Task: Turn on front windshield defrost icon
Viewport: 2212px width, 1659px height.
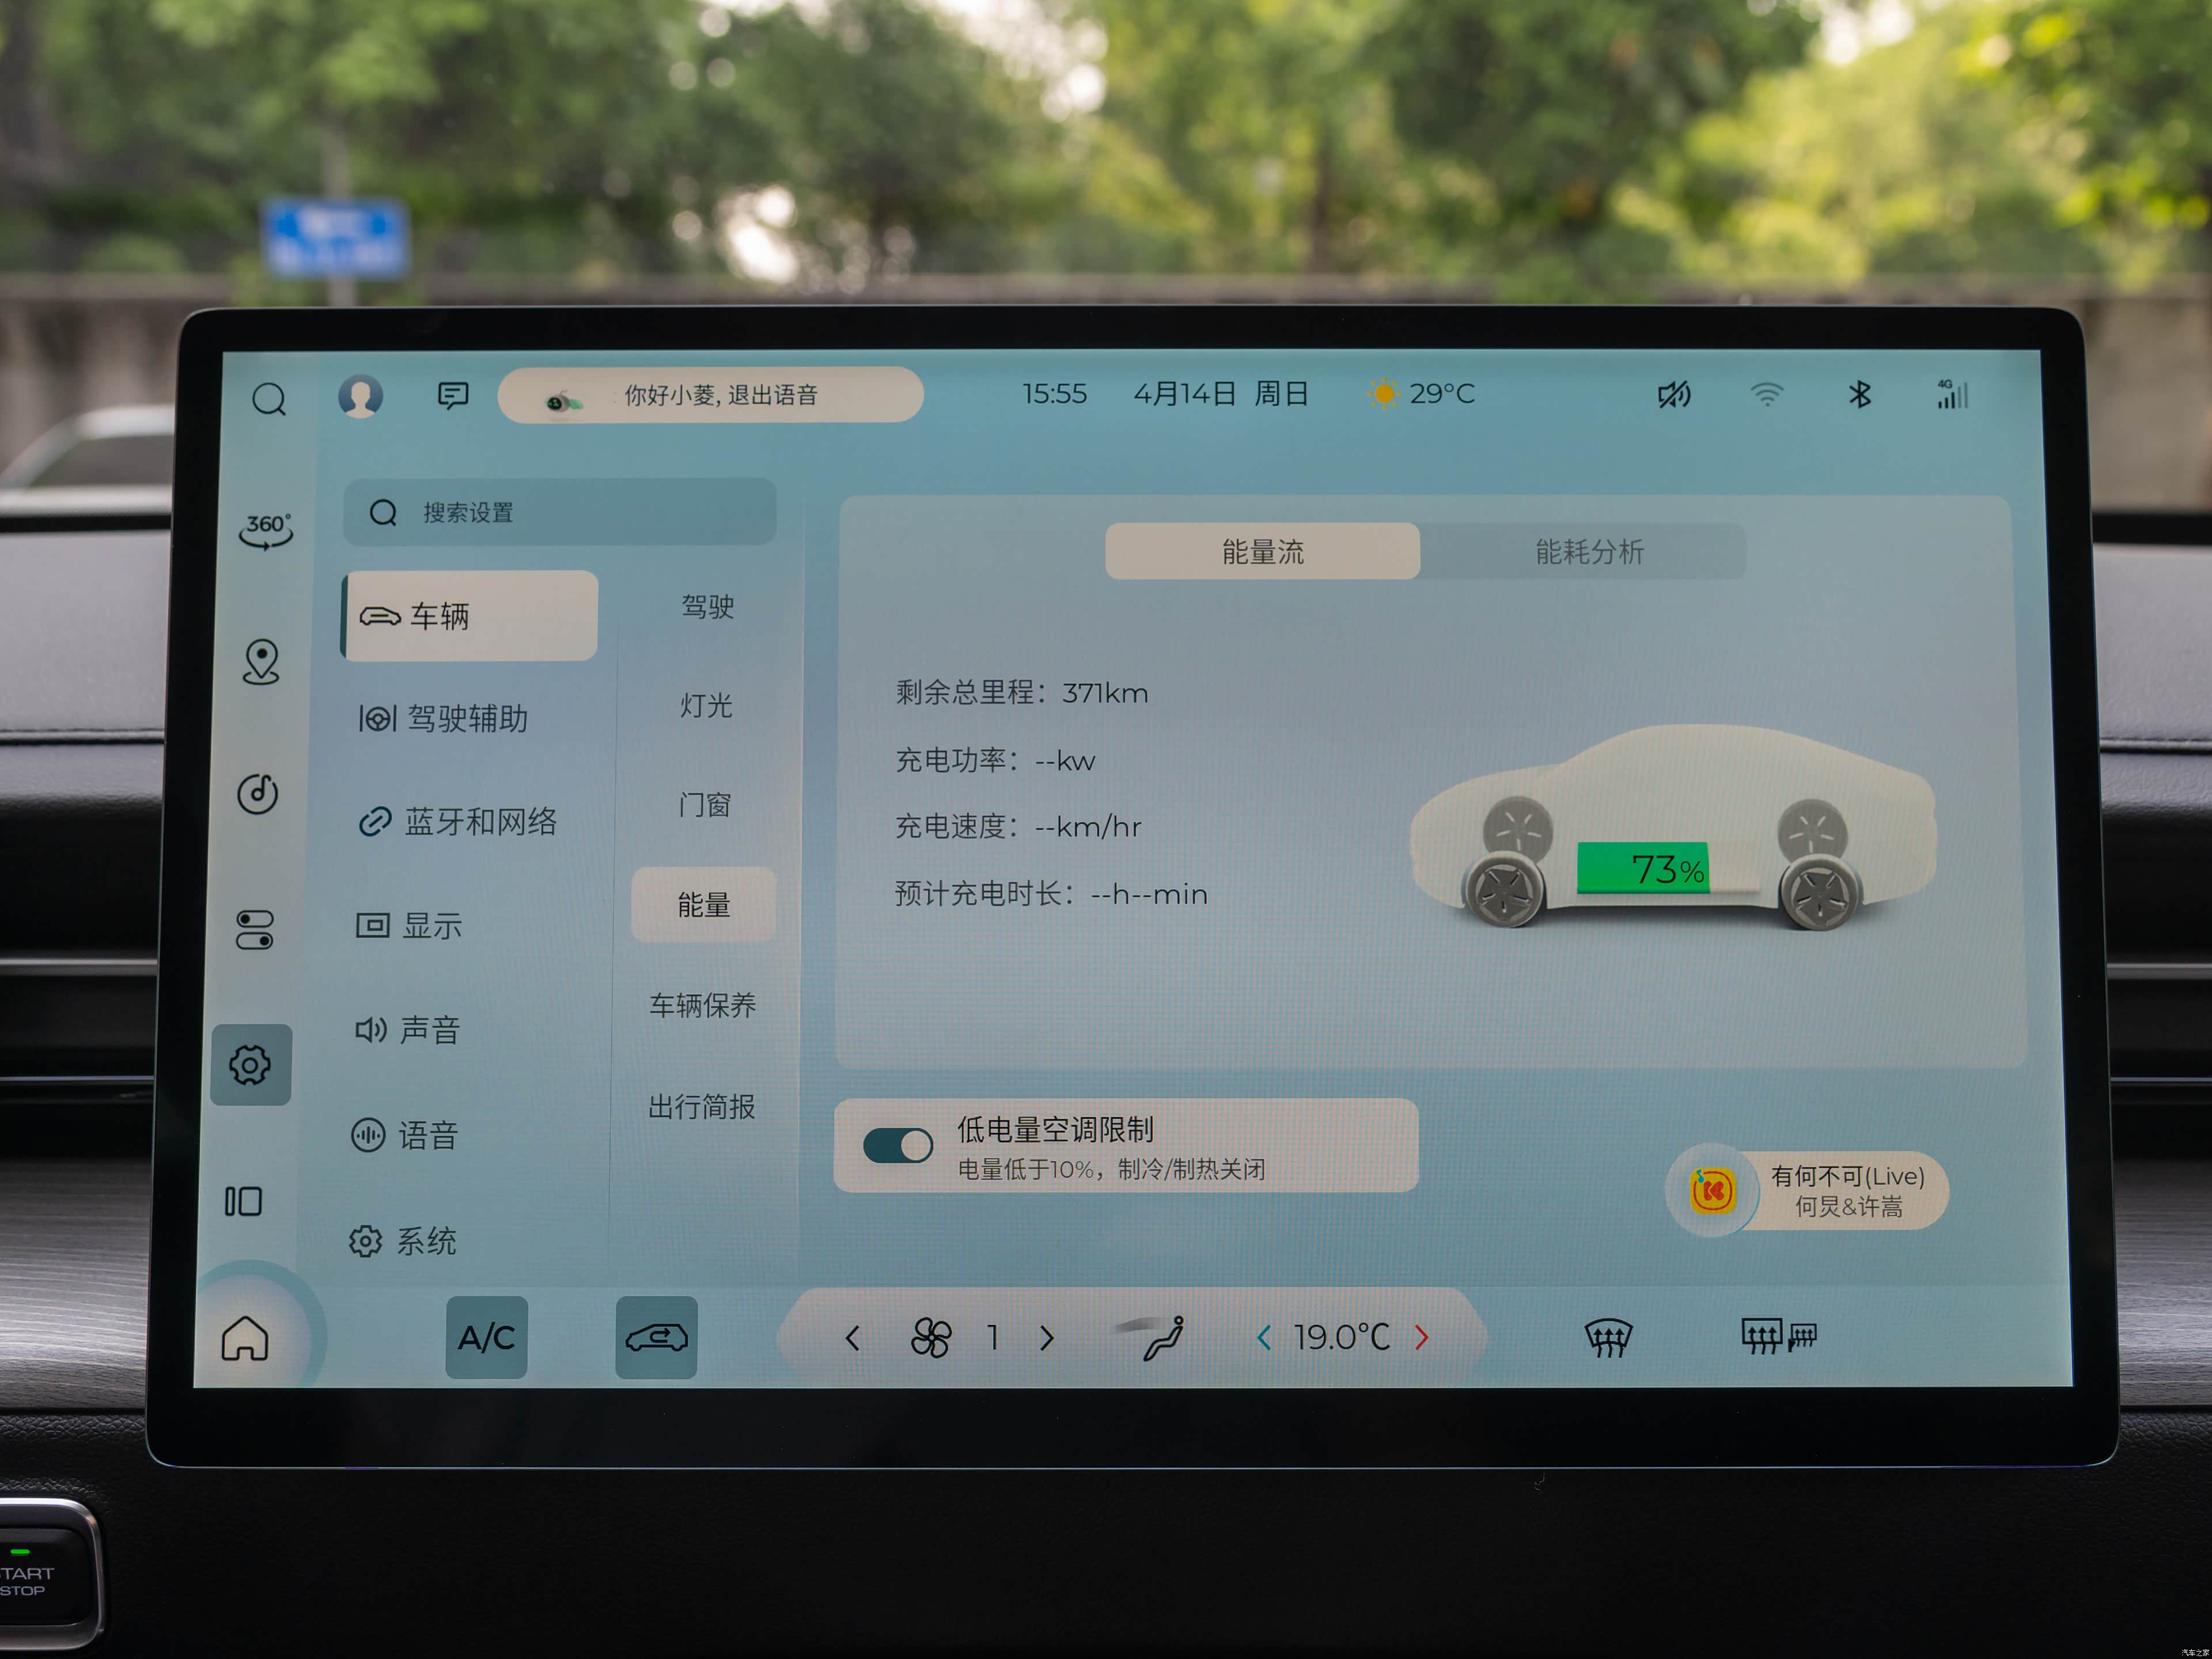Action: coord(1608,1337)
